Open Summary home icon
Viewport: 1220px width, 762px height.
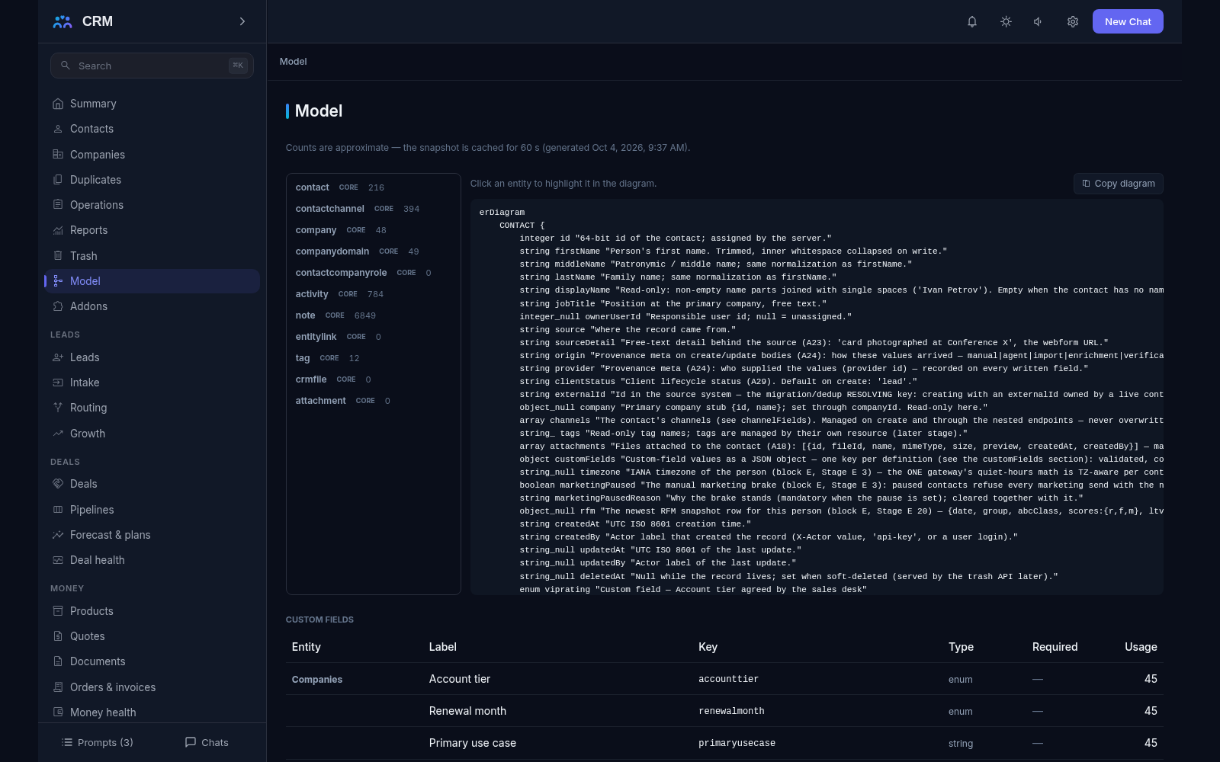tap(58, 104)
